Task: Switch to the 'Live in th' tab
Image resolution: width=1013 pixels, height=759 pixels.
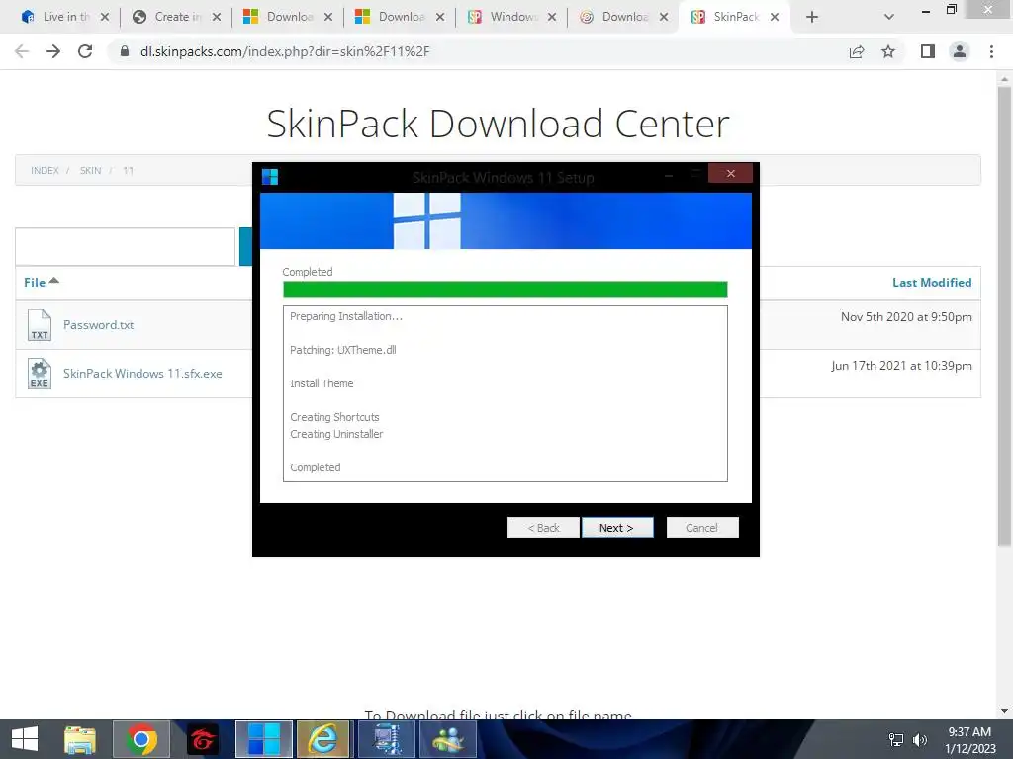Action: 56,17
